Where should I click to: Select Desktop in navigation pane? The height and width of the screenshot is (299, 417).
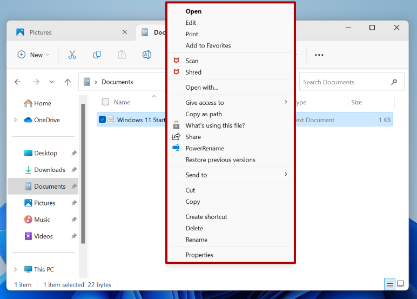click(x=45, y=153)
